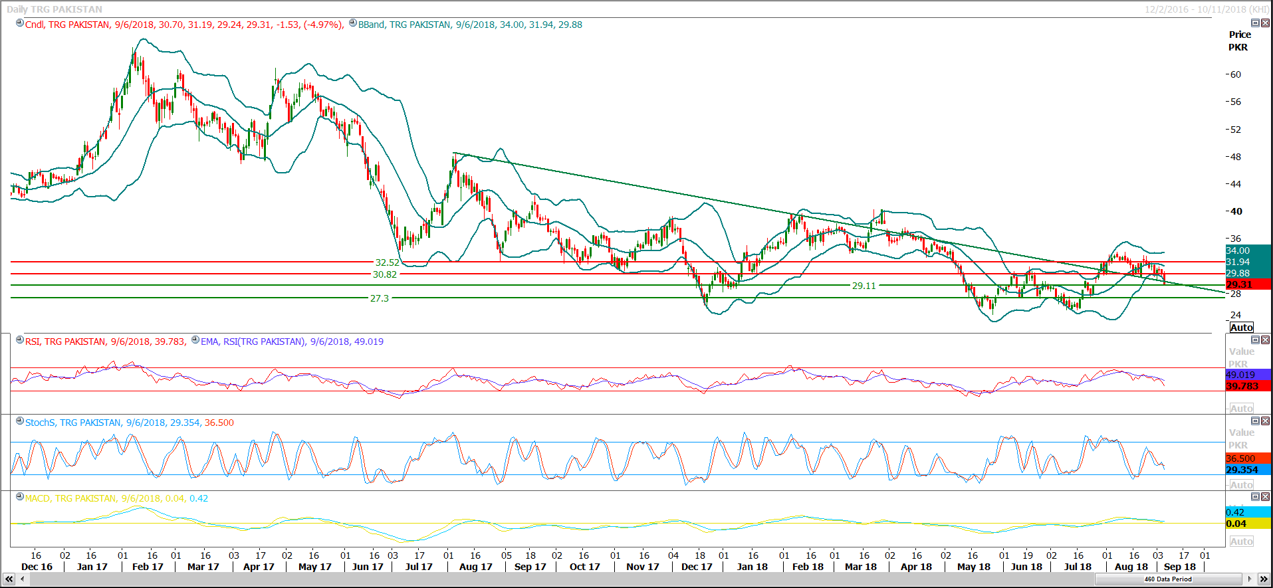Click the Daily TRG PAKISTAN chart title
The image size is (1273, 588).
[x=55, y=9]
